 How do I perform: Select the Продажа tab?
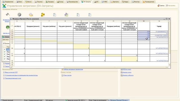coord(50,2)
